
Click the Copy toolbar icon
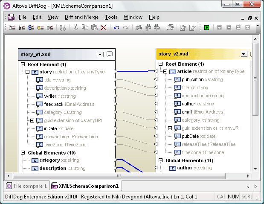[x=85, y=27]
